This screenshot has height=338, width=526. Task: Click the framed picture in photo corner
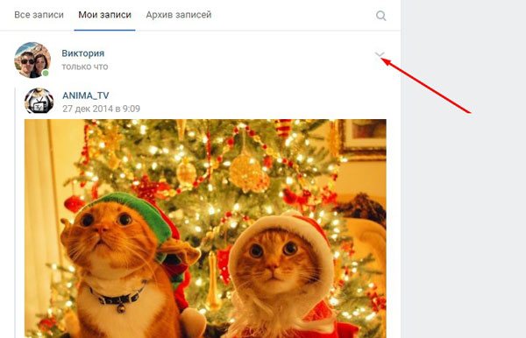click(x=362, y=139)
